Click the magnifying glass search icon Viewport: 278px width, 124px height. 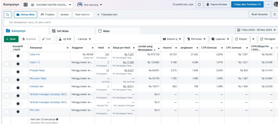[x=8, y=14]
